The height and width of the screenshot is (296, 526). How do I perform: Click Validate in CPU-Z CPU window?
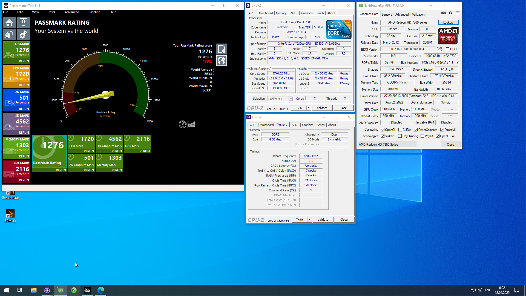[x=322, y=108]
